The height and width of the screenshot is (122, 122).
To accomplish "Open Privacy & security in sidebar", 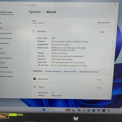I will (6, 72).
